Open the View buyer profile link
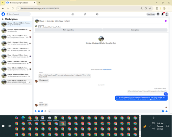This screenshot has height=137, width=172. [x=107, y=70]
